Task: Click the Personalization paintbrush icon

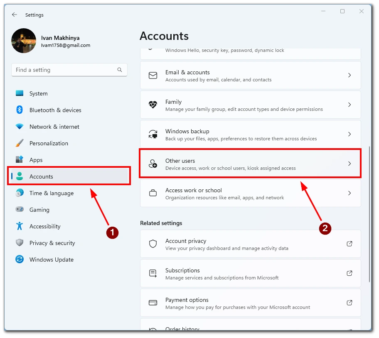Action: pyautogui.click(x=20, y=143)
